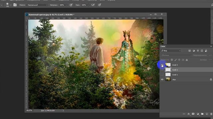Select the Фон layer thumbnail

(168, 79)
